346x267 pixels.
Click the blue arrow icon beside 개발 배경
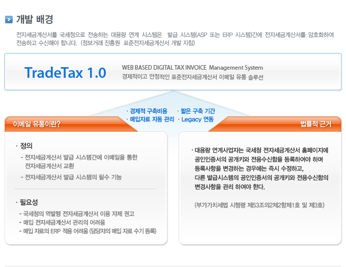tap(9, 20)
